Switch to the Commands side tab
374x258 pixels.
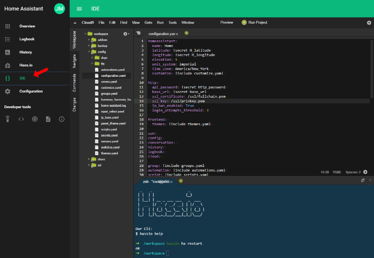pyautogui.click(x=74, y=83)
